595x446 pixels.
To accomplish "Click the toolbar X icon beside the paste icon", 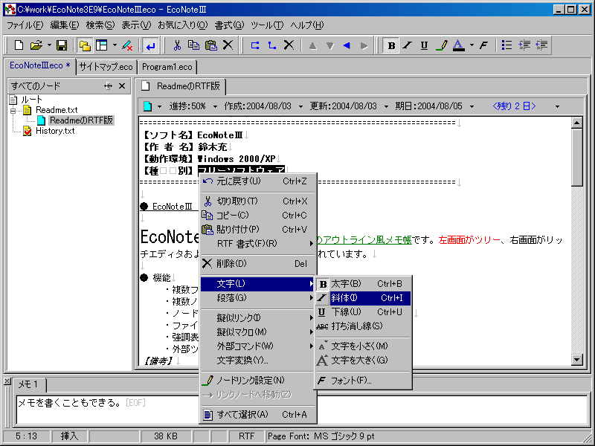I will pos(228,45).
